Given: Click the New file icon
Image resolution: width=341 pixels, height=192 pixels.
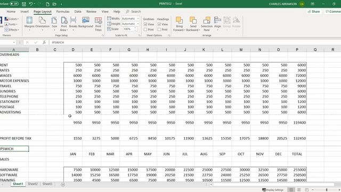Looking at the screenshot, I should pyautogui.click(x=47, y=4).
